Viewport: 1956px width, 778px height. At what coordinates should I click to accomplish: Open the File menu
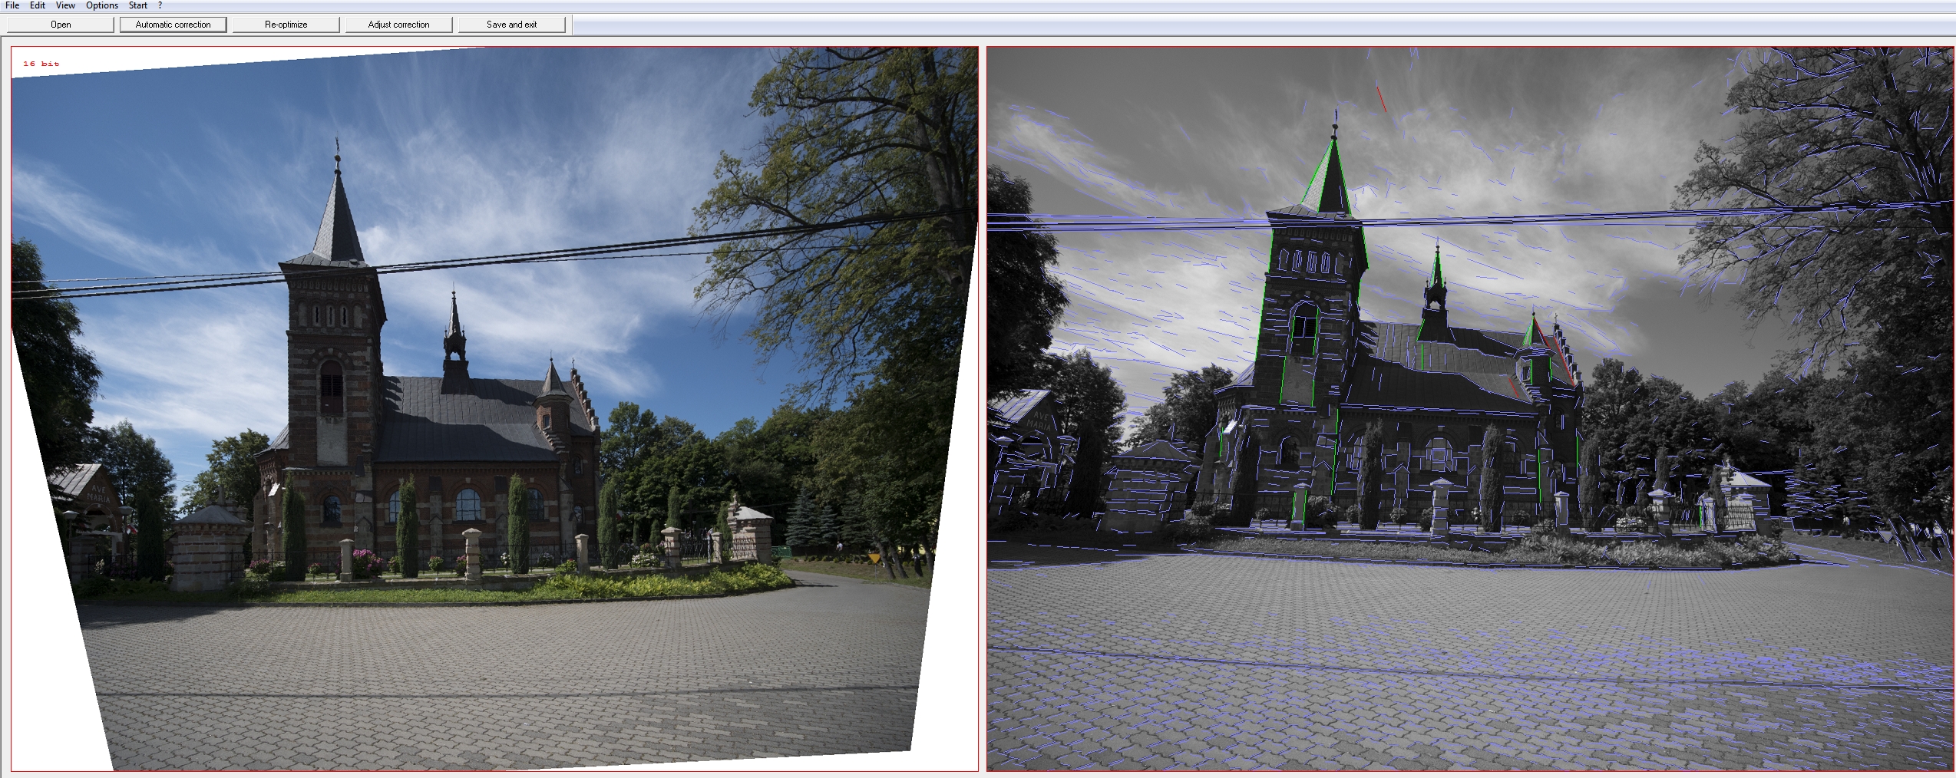coord(12,5)
